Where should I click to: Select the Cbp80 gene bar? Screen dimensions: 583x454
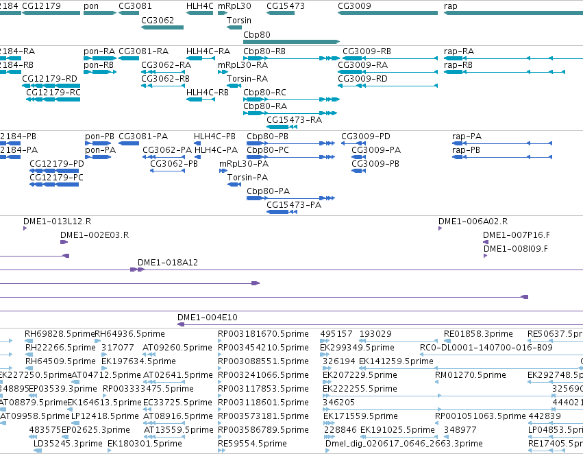[x=292, y=42]
